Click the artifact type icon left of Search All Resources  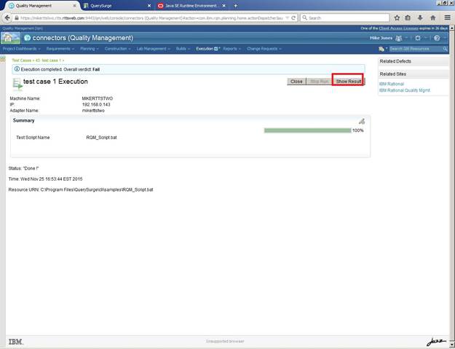(x=381, y=49)
